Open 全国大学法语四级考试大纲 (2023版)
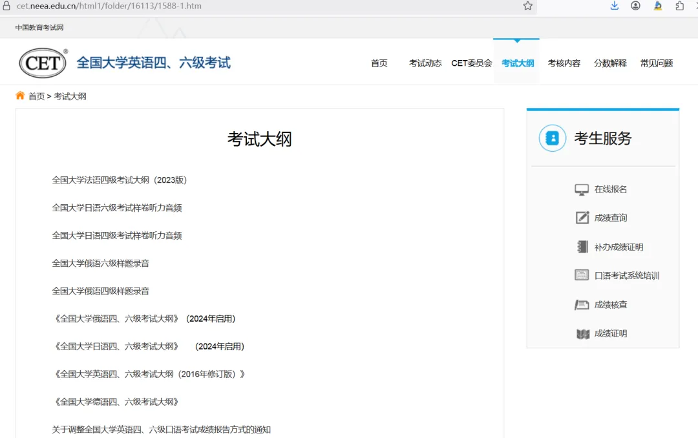Image resolution: width=698 pixels, height=438 pixels. 120,180
